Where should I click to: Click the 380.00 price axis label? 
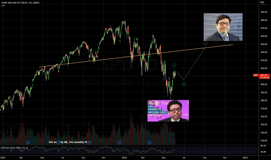pos(264,100)
